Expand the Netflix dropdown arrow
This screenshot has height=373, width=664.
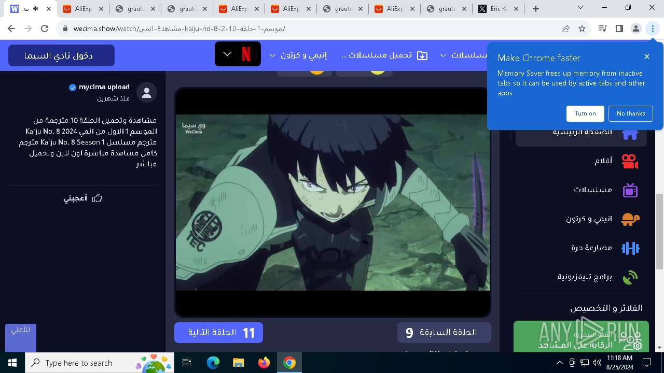click(x=227, y=54)
